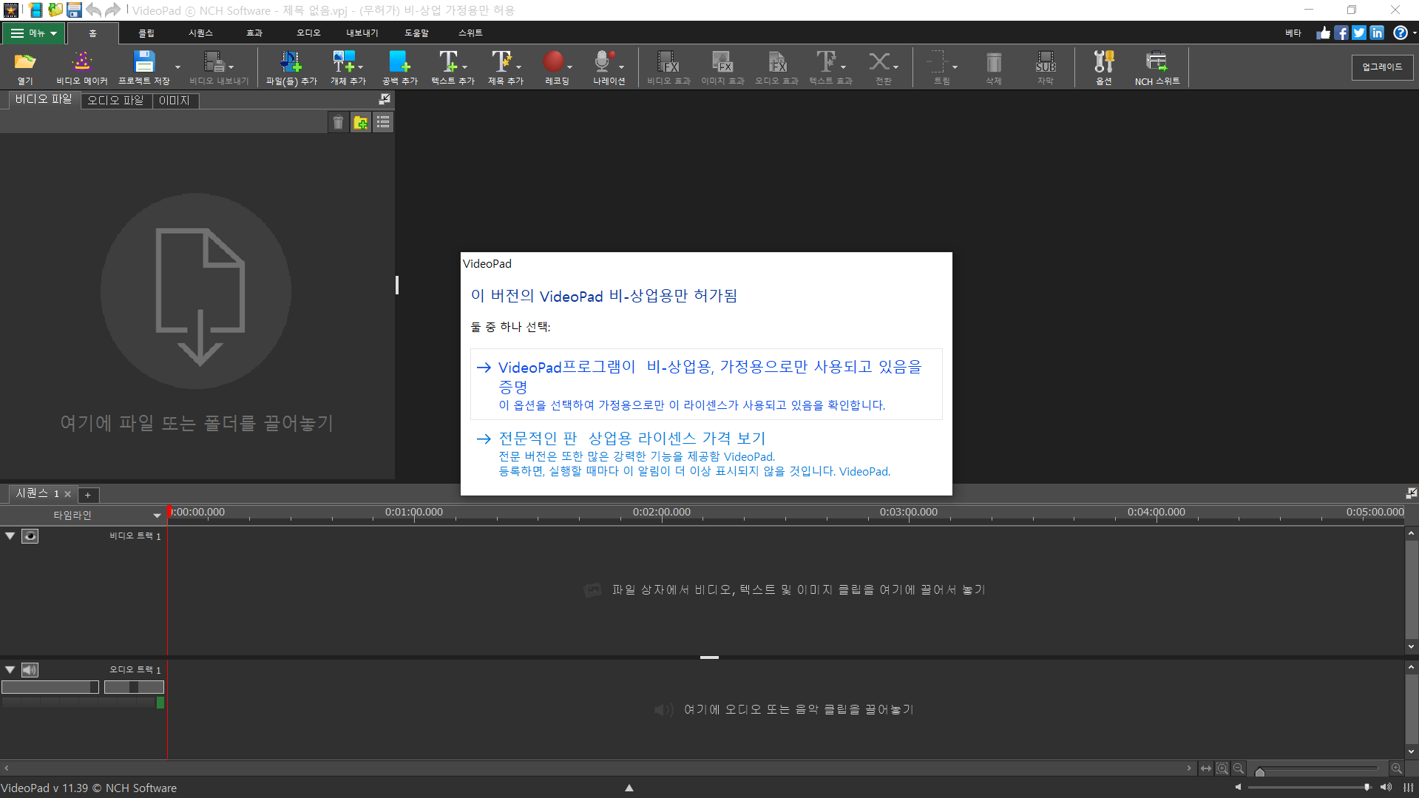Close the 시퀀스 1 tab
Viewport: 1419px width, 798px height.
[x=68, y=494]
